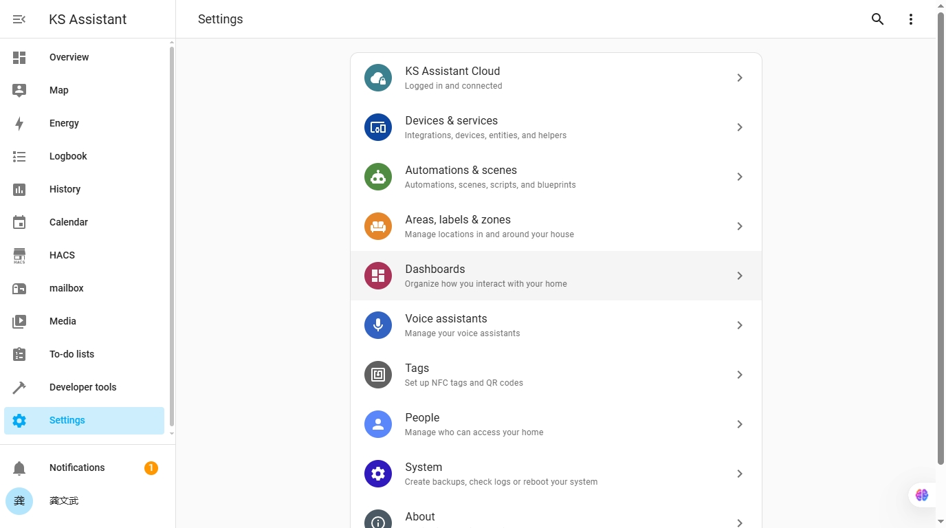The height and width of the screenshot is (528, 946).
Task: Open the Media sidebar icon
Action: [x=19, y=321]
